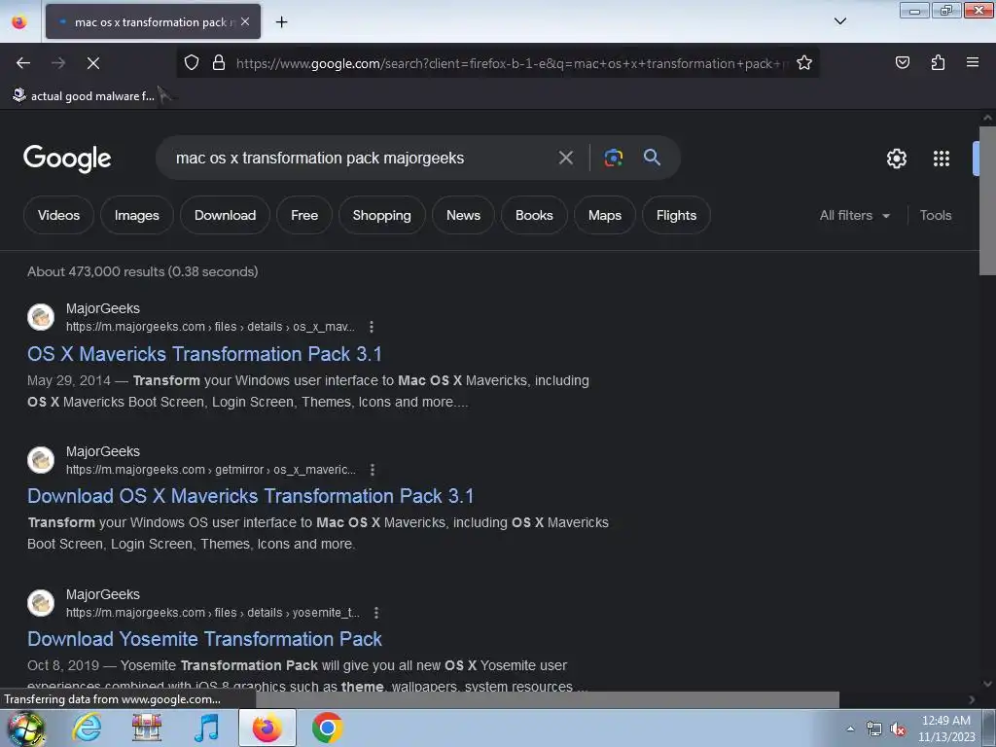The image size is (996, 747).
Task: Open the Windows Start menu
Action: (x=25, y=728)
